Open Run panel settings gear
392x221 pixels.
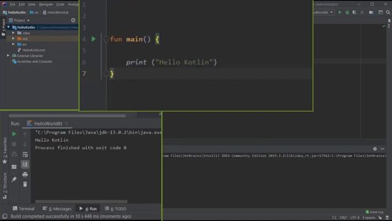pos(375,149)
